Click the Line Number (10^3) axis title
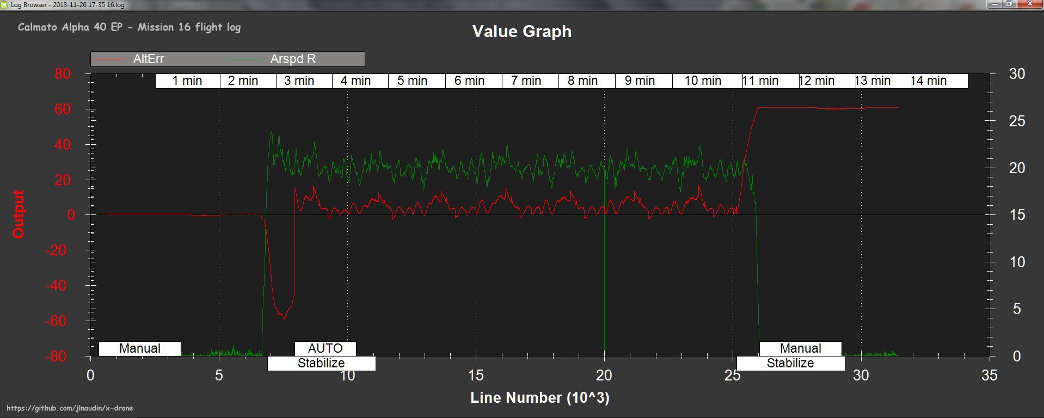Screen dimensions: 1044x418 (539, 397)
